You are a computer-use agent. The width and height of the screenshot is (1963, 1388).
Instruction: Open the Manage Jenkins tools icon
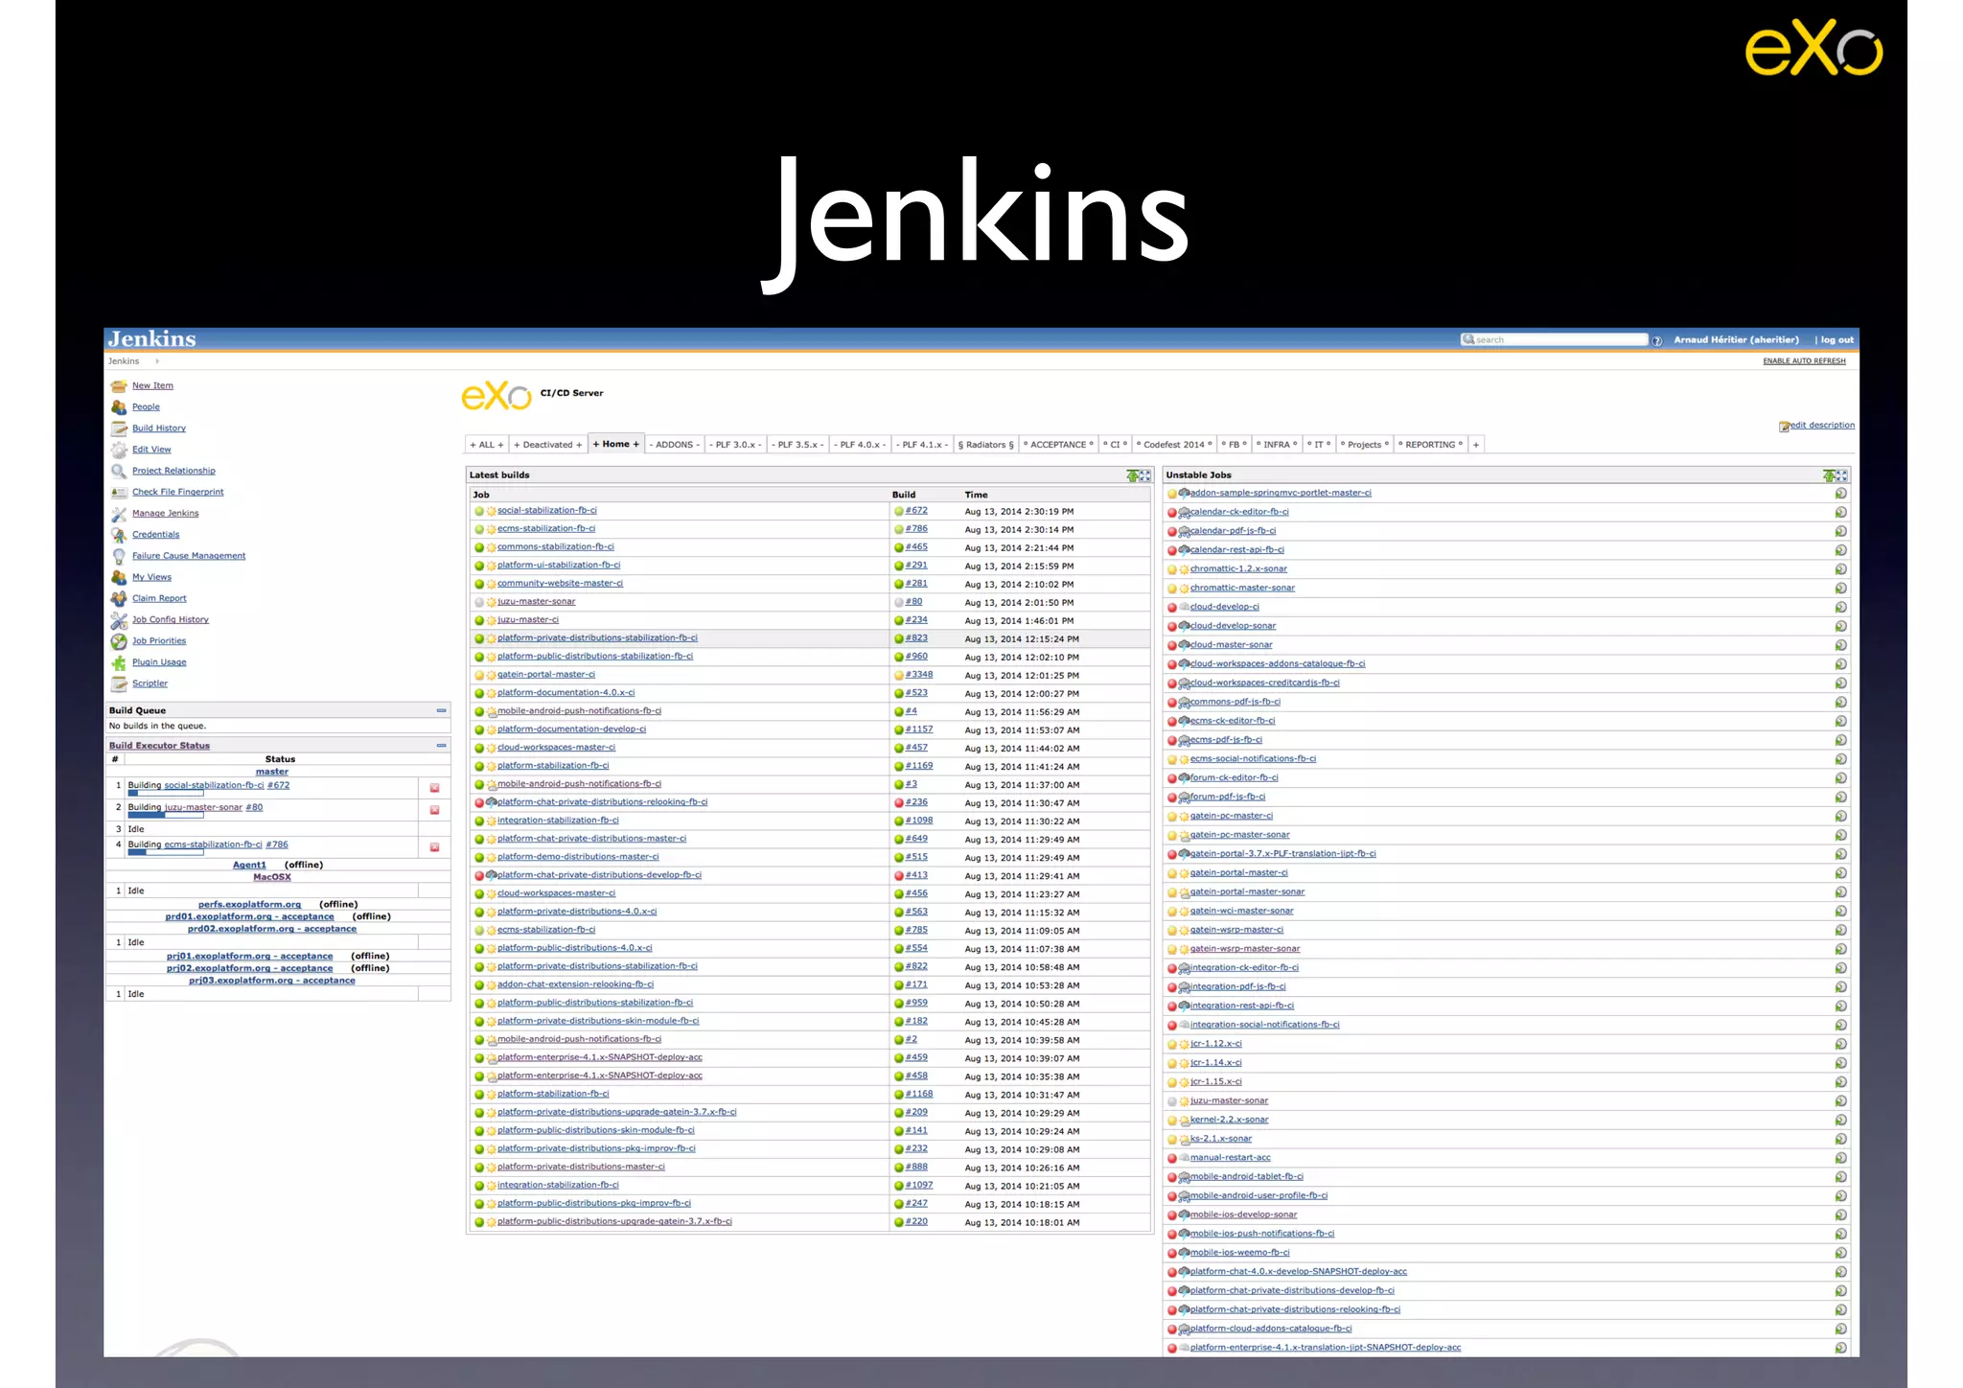[119, 514]
